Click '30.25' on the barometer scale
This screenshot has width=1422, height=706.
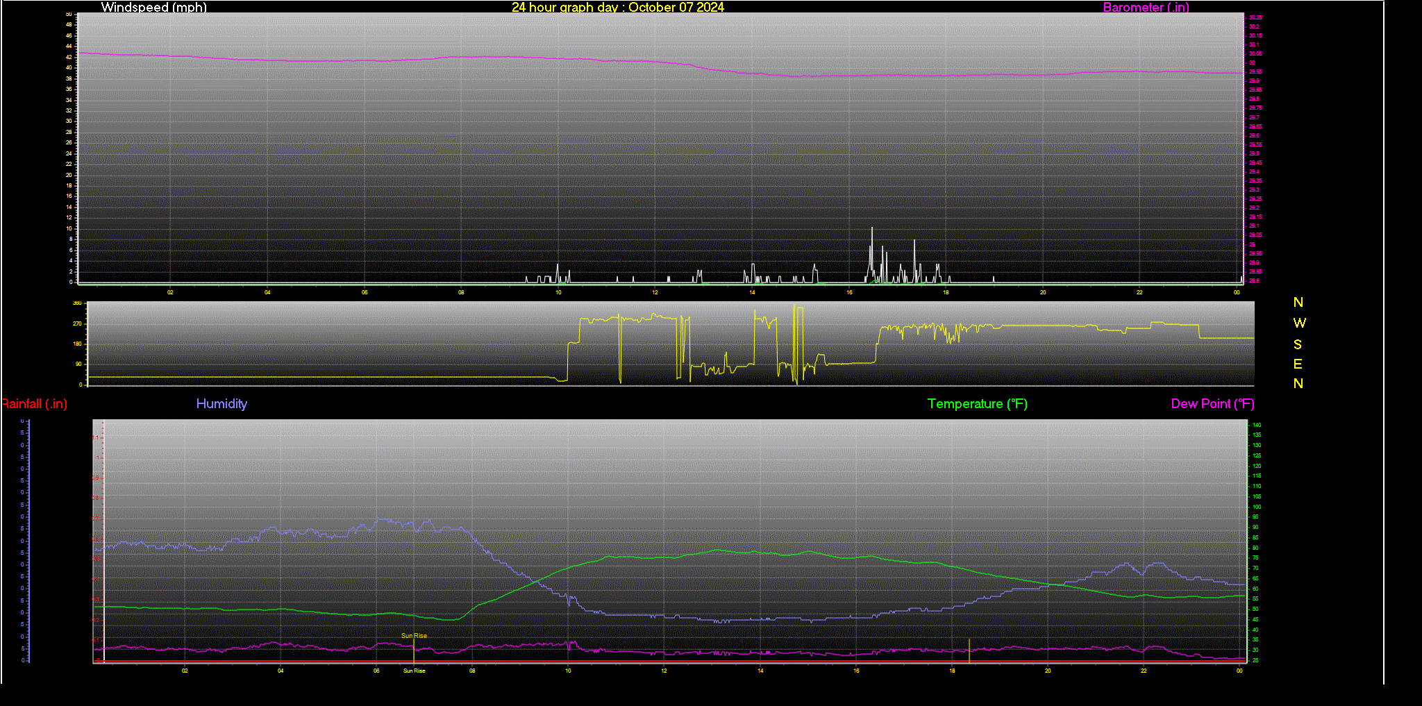(x=1255, y=17)
